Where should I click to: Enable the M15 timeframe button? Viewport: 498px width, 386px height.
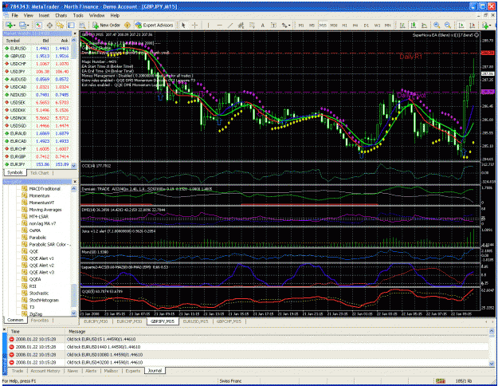pos(323,25)
